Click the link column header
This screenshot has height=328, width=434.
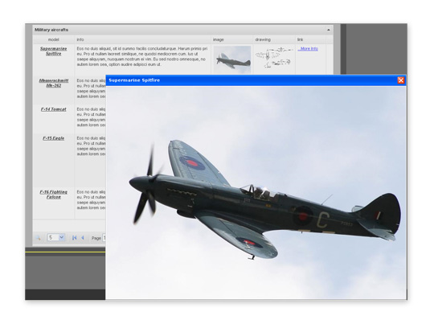pos(310,39)
